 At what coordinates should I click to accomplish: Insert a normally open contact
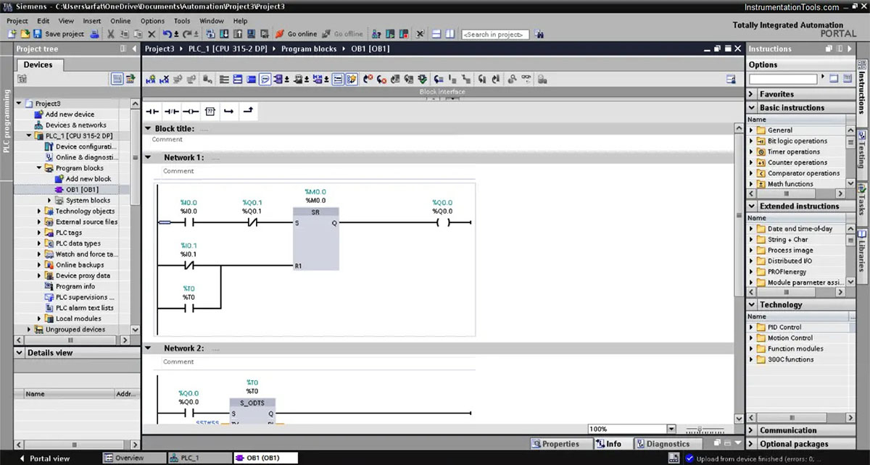tap(152, 112)
